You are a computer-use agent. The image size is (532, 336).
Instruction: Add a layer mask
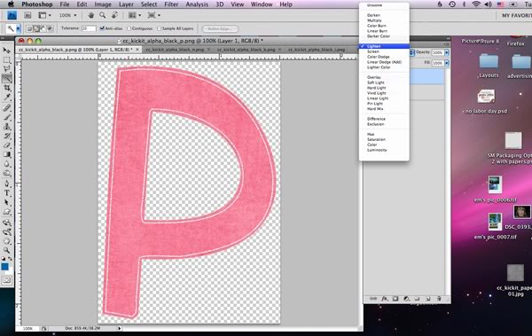(x=395, y=299)
